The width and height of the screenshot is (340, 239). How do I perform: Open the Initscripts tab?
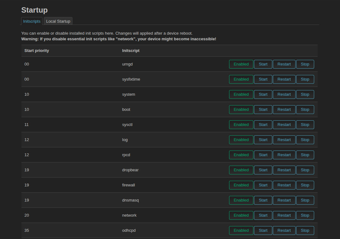pyautogui.click(x=32, y=21)
